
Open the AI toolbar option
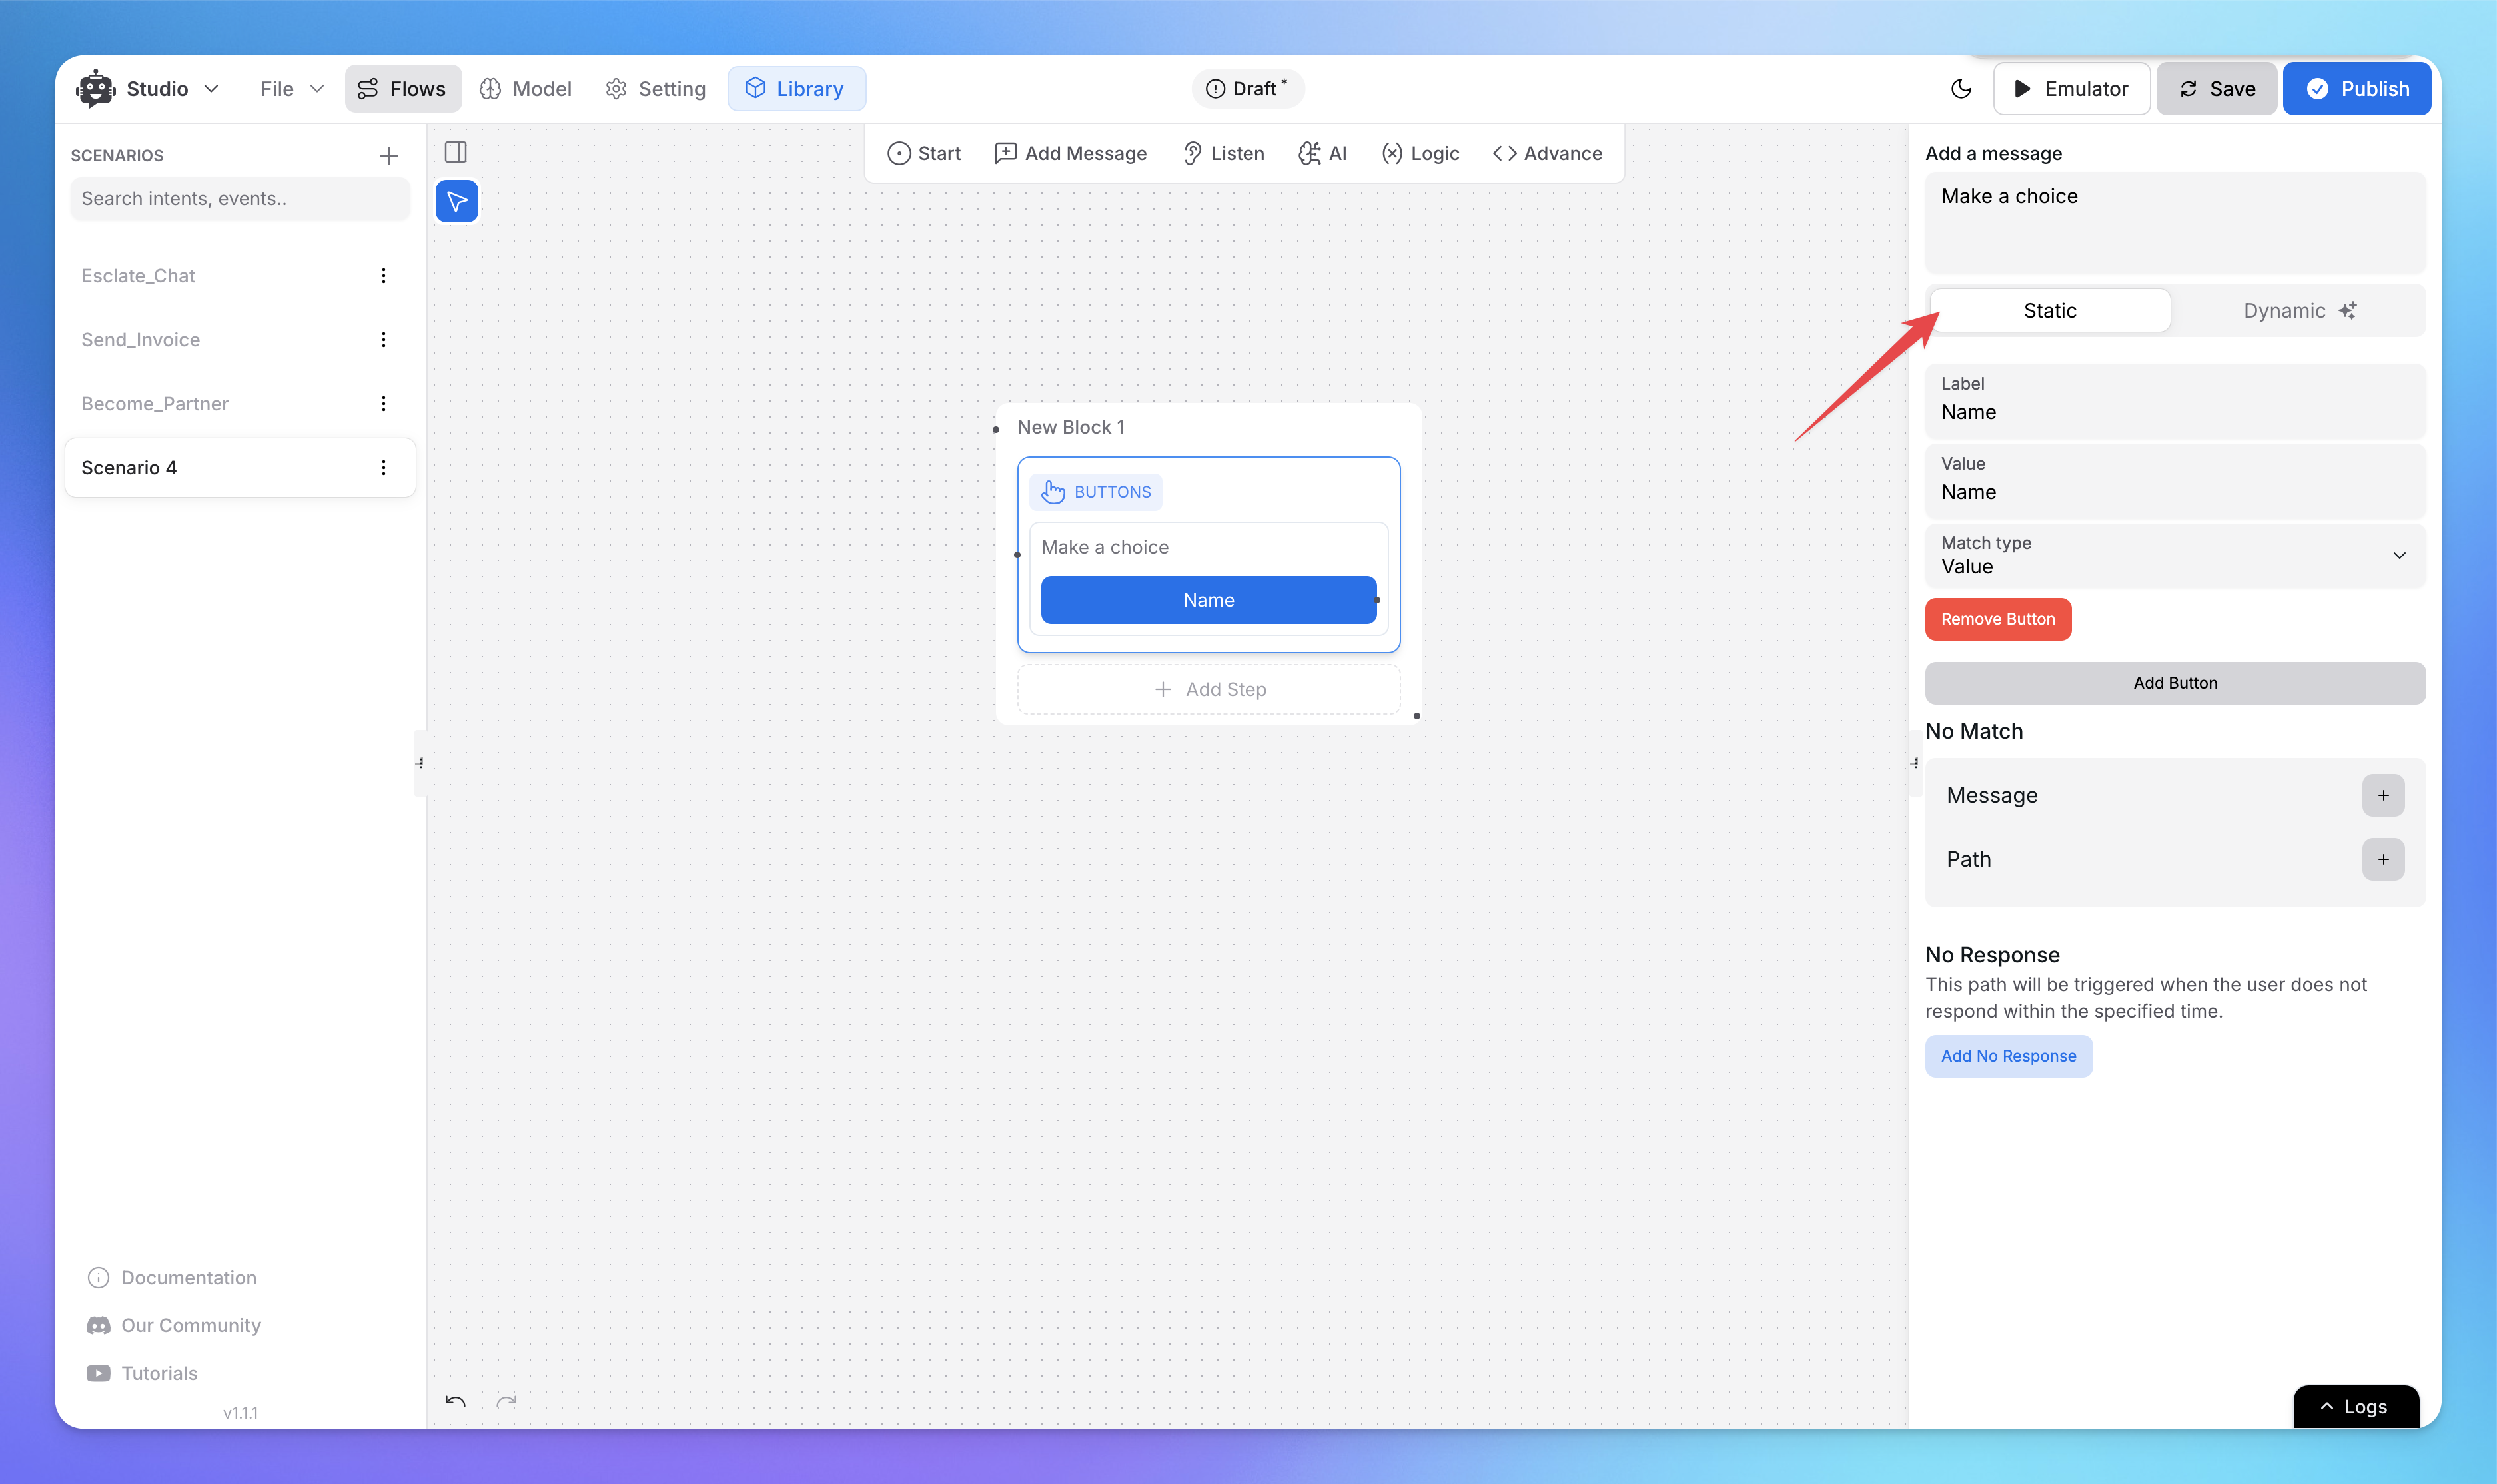(1322, 153)
